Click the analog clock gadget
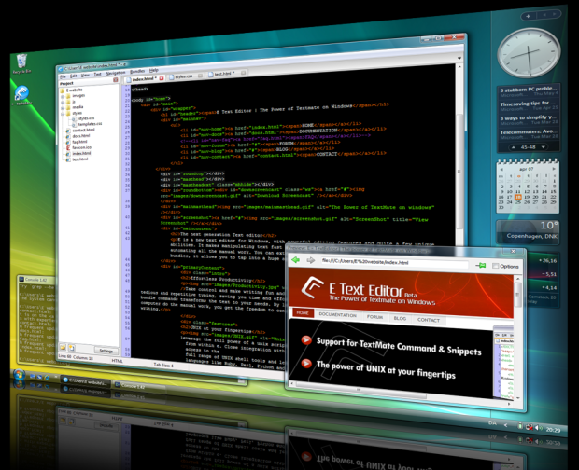The image size is (579, 470). (529, 53)
